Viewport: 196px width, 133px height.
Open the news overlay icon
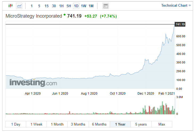(106, 6)
